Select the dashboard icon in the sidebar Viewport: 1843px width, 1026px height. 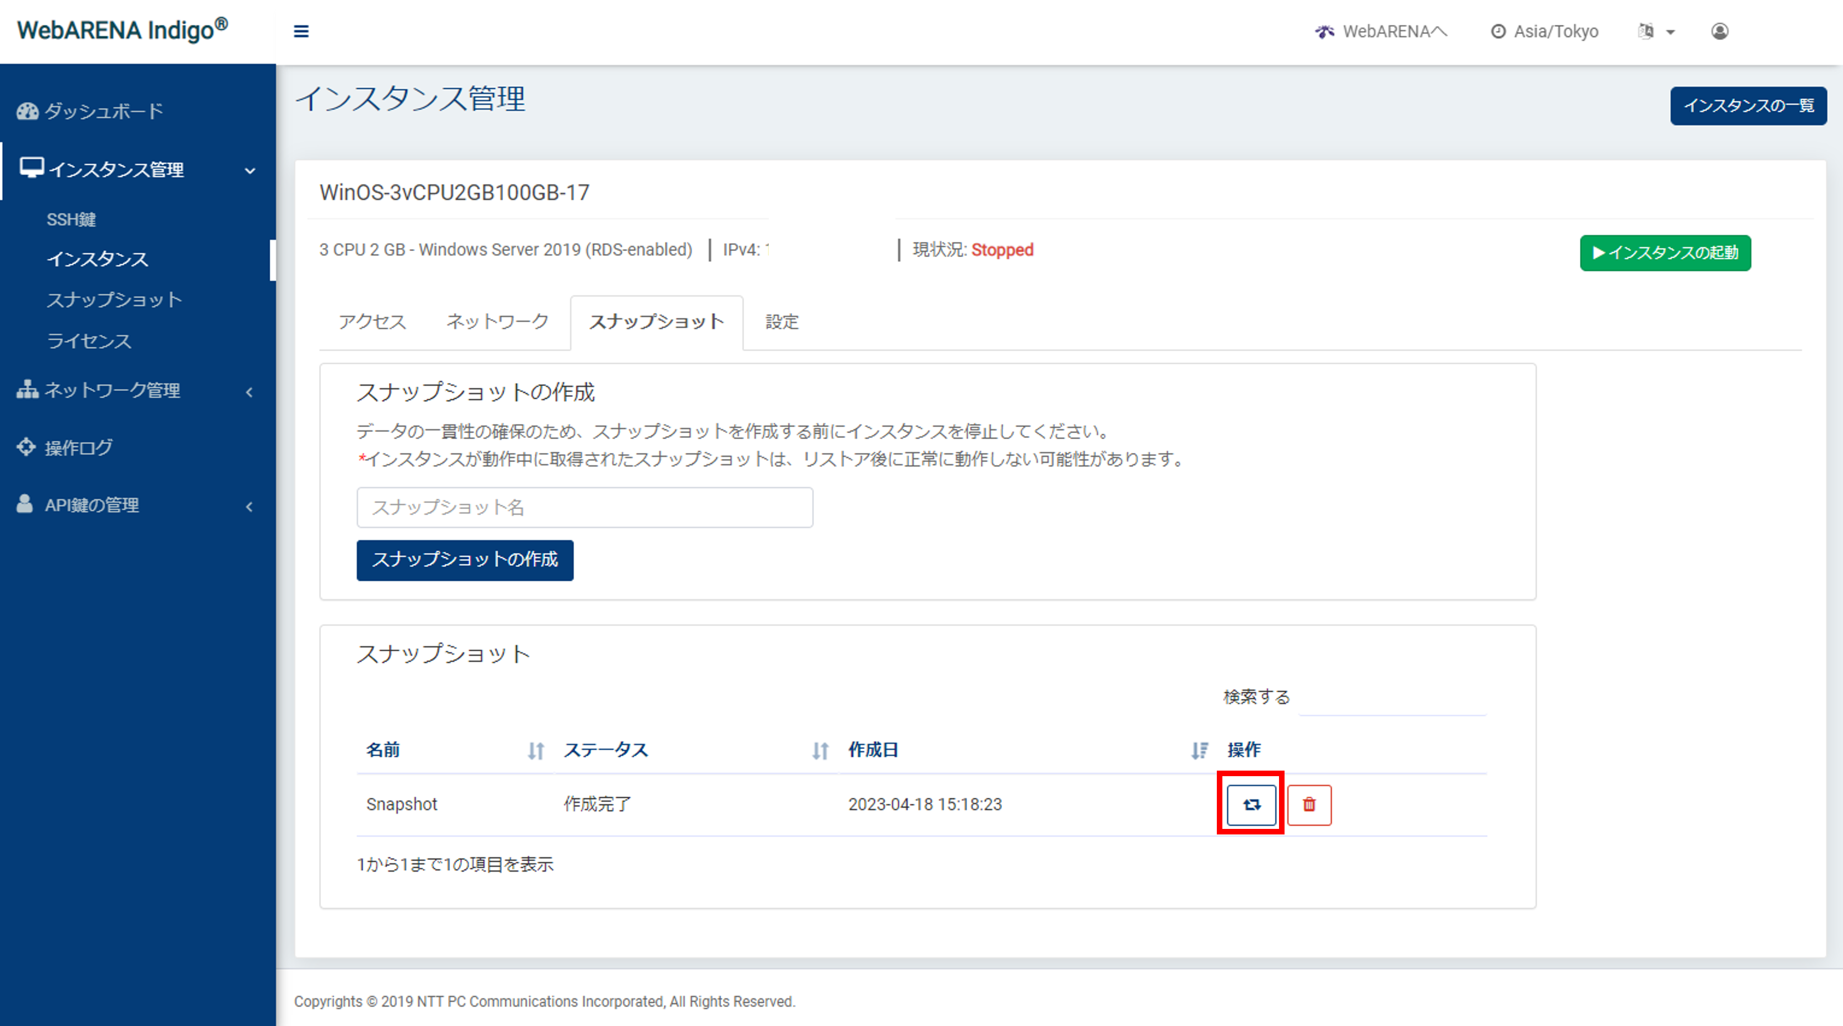[x=27, y=110]
